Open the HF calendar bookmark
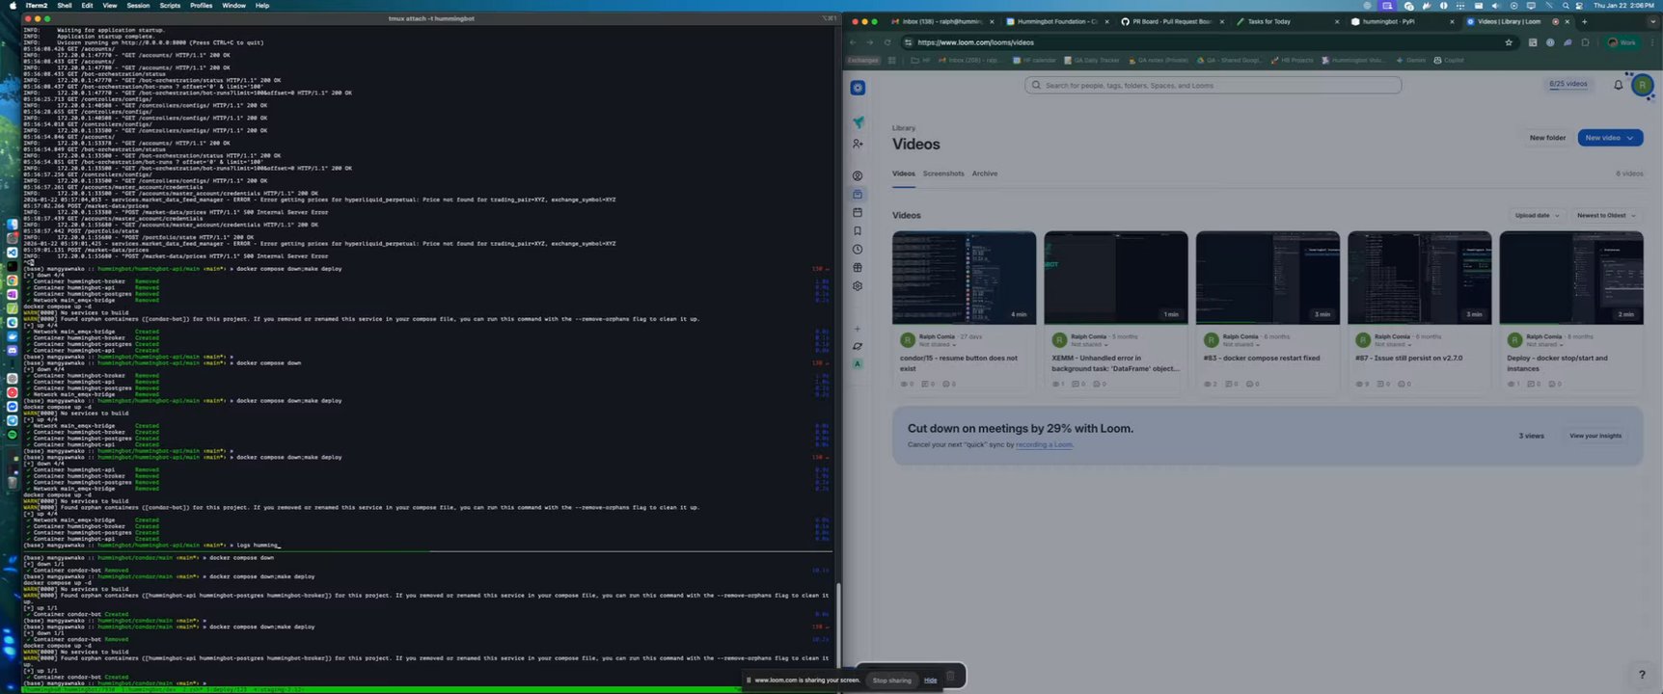Viewport: 1663px width, 694px height. (x=1035, y=60)
